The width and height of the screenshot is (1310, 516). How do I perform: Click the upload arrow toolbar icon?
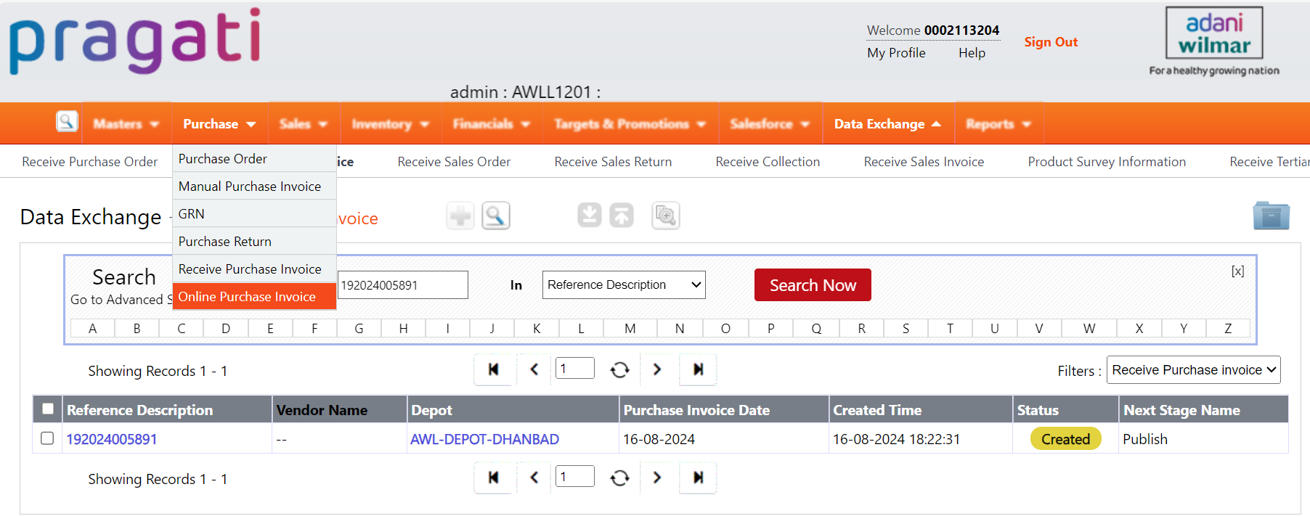[x=622, y=216]
